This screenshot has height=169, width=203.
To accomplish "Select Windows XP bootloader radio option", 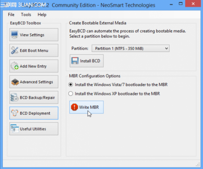I will (71, 93).
